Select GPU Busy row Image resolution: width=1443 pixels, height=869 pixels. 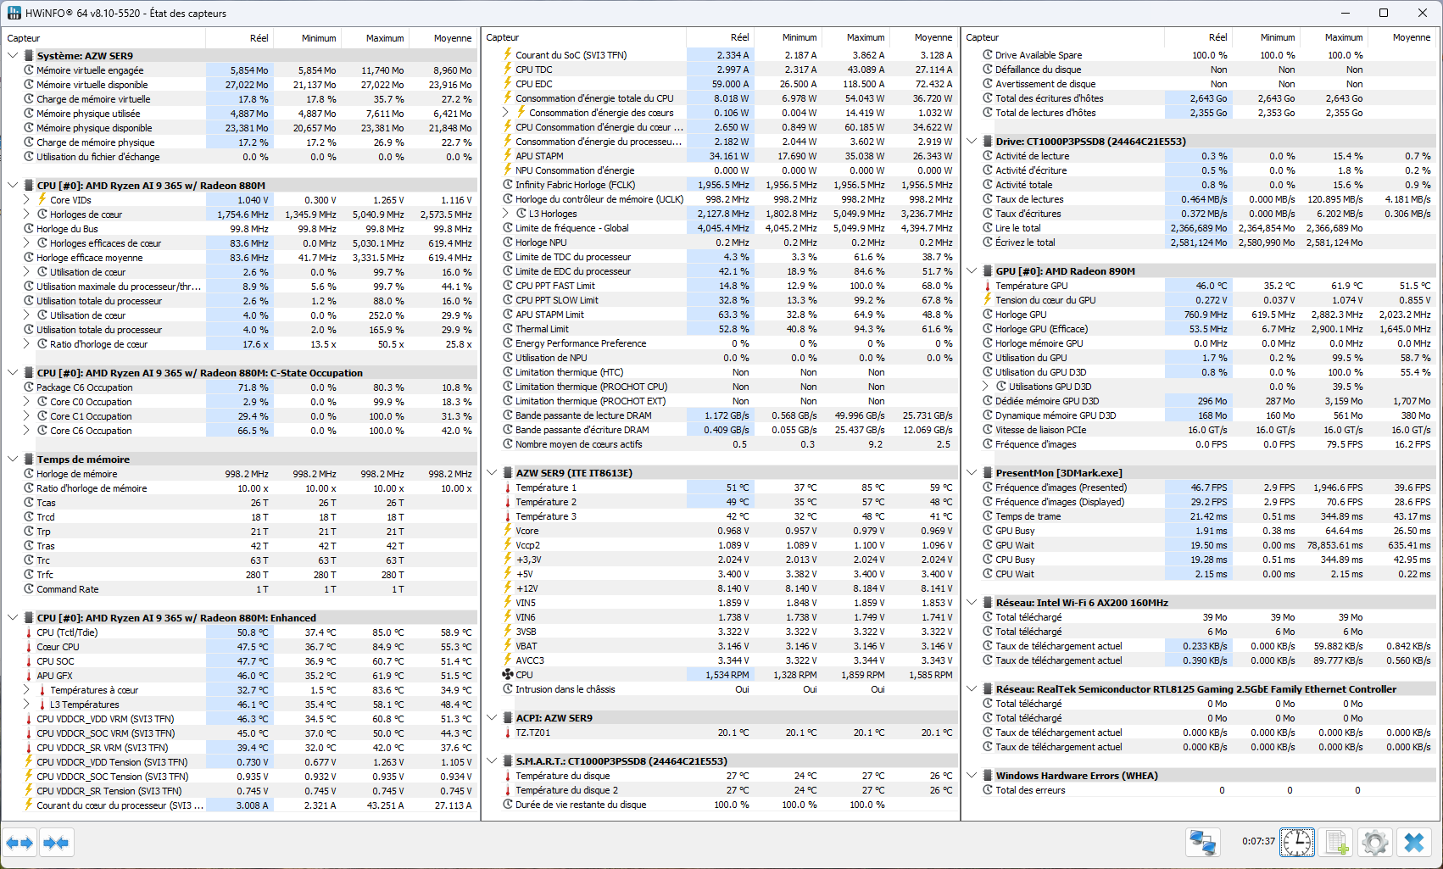[1200, 531]
